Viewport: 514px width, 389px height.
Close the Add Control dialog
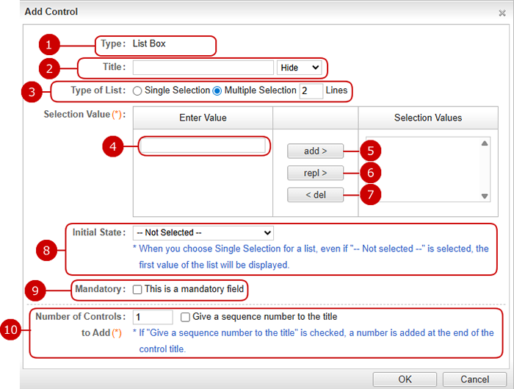[x=502, y=13]
